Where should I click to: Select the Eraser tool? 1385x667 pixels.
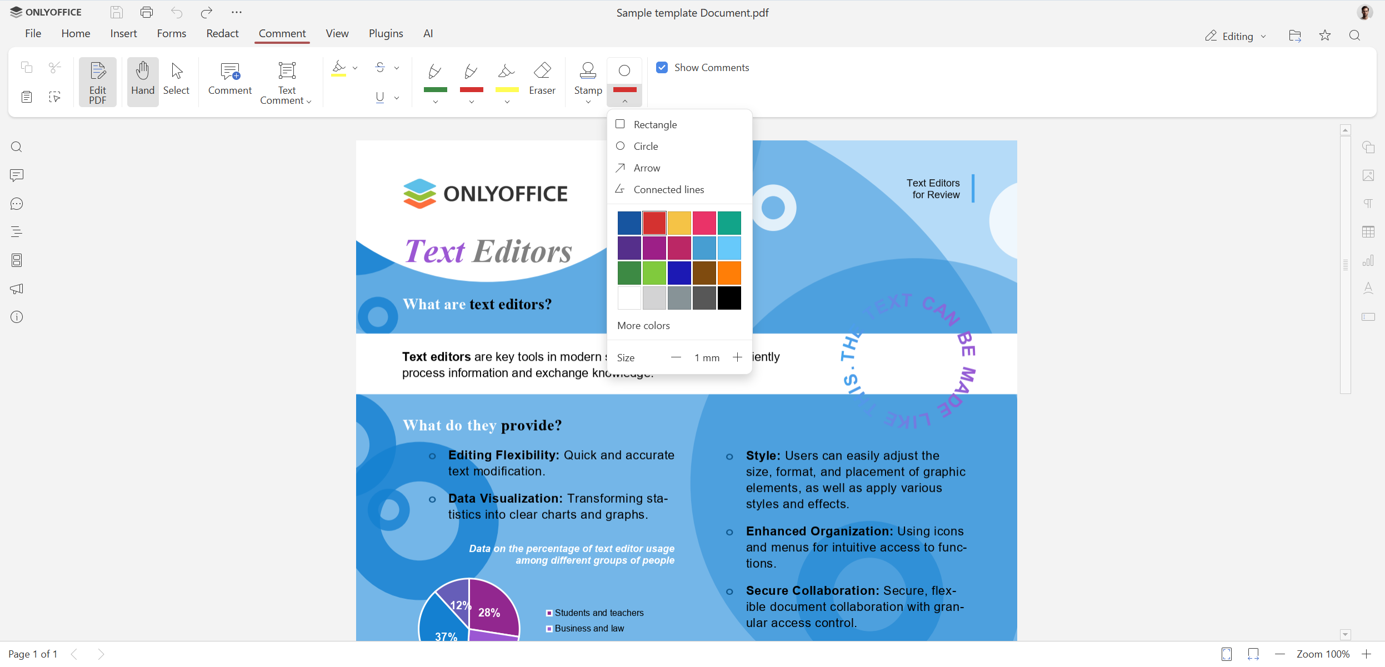[542, 79]
